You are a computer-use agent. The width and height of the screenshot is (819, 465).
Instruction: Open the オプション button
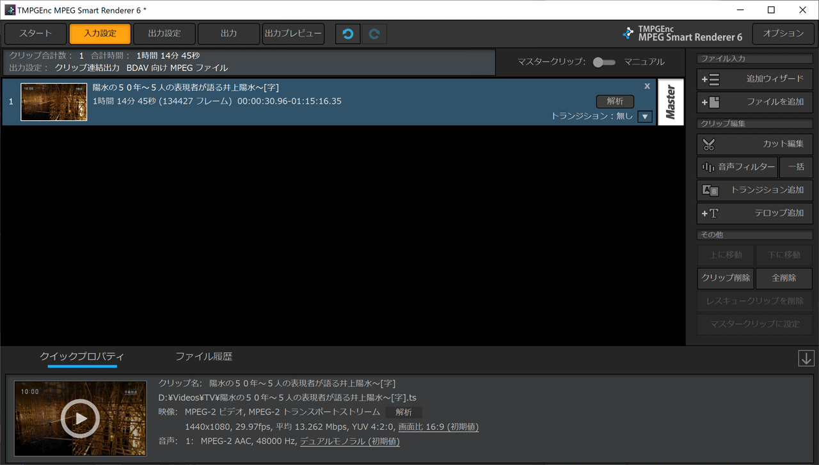(783, 33)
